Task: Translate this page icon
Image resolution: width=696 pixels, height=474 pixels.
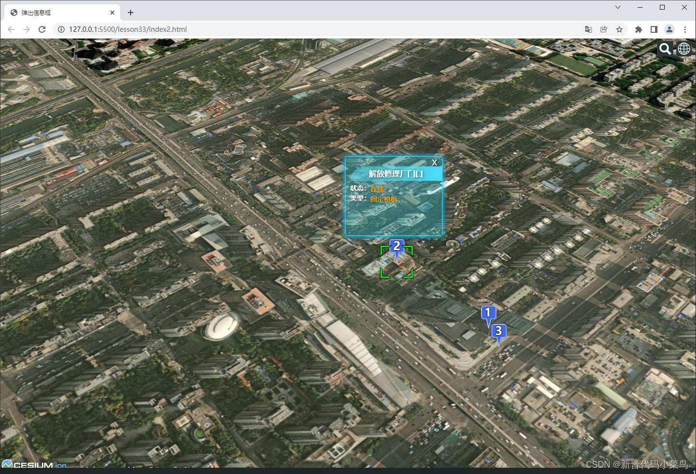Action: (589, 29)
